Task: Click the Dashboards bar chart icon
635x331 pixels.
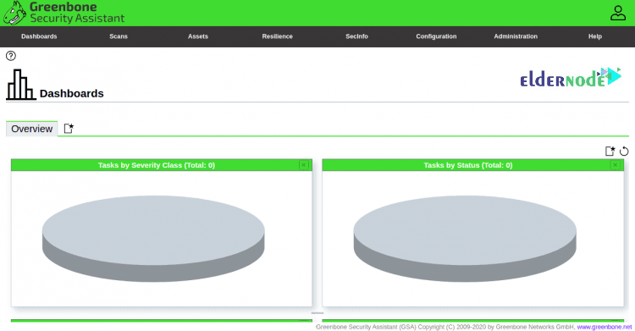Action: (x=20, y=85)
